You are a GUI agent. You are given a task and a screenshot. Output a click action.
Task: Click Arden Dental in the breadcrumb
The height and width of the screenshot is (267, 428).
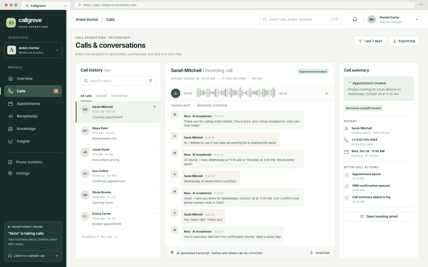click(87, 19)
